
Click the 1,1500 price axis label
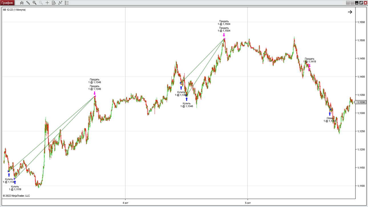pyautogui.click(x=361, y=40)
